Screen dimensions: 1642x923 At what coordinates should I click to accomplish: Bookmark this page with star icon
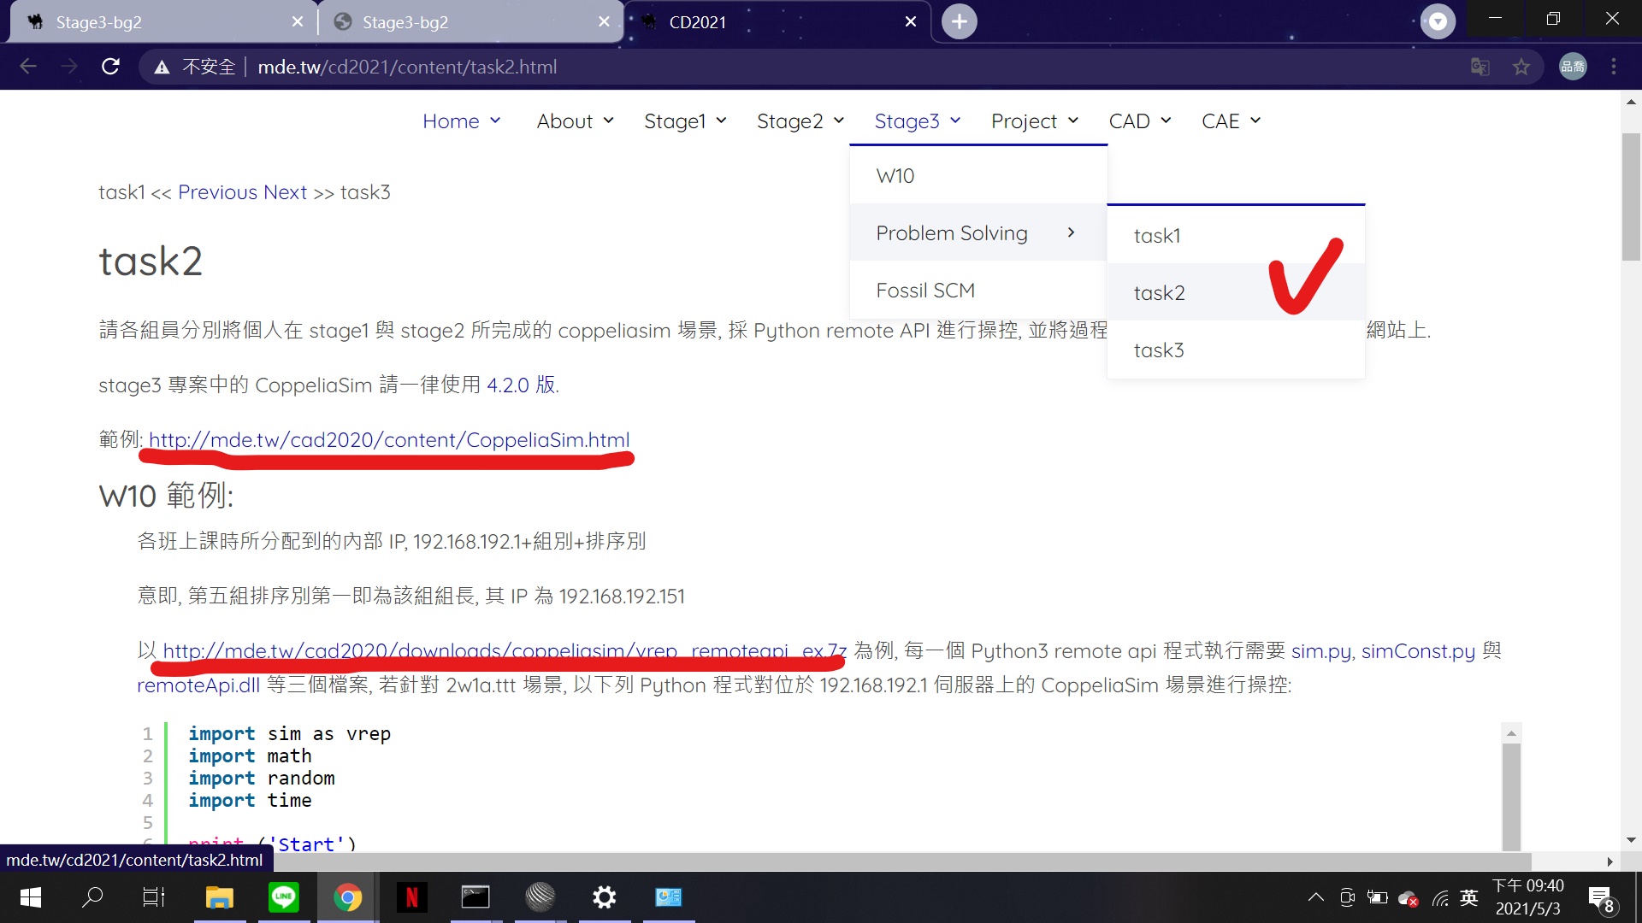[1521, 67]
